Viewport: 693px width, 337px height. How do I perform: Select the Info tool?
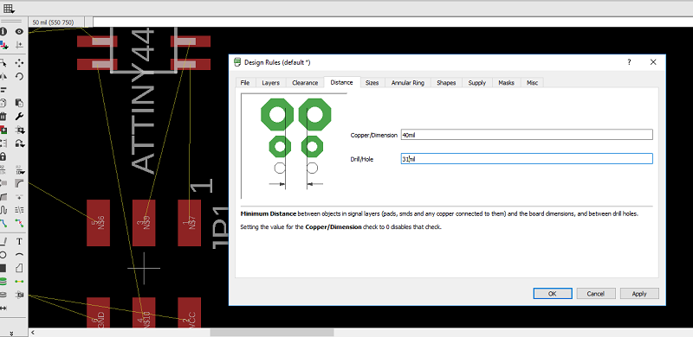(3, 32)
